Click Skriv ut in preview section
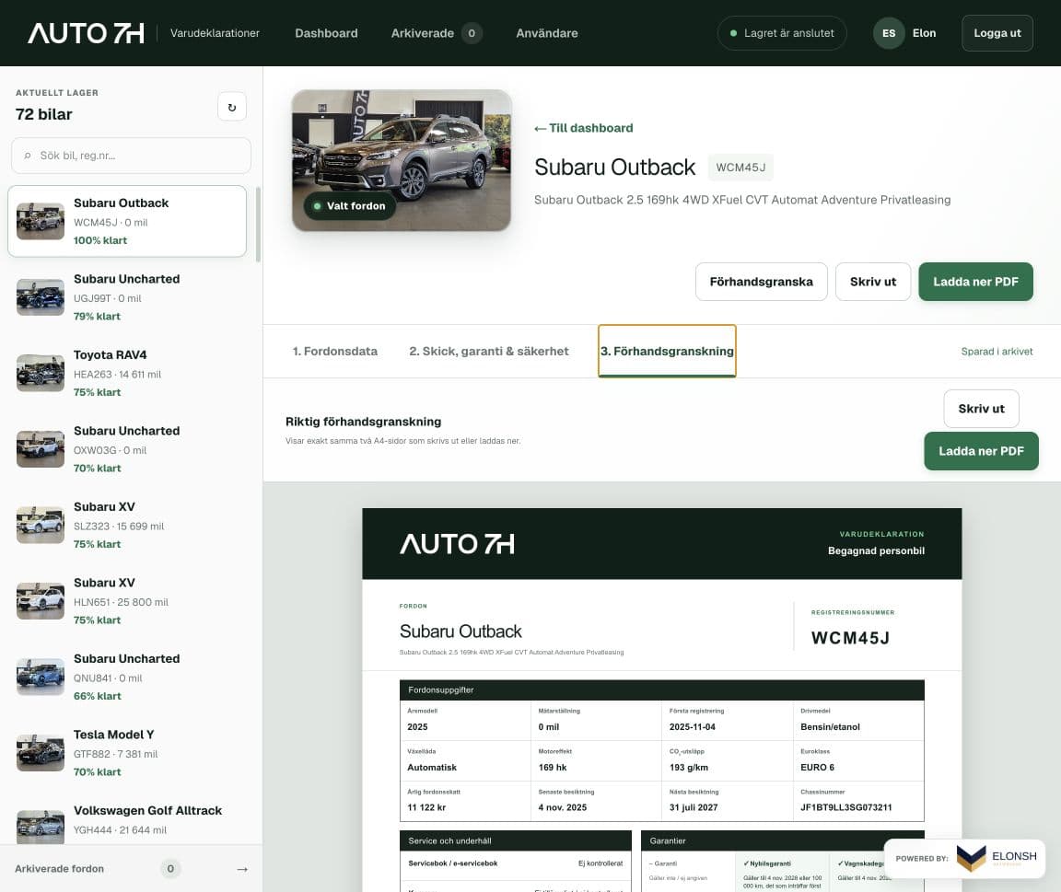The width and height of the screenshot is (1061, 892). click(x=981, y=409)
